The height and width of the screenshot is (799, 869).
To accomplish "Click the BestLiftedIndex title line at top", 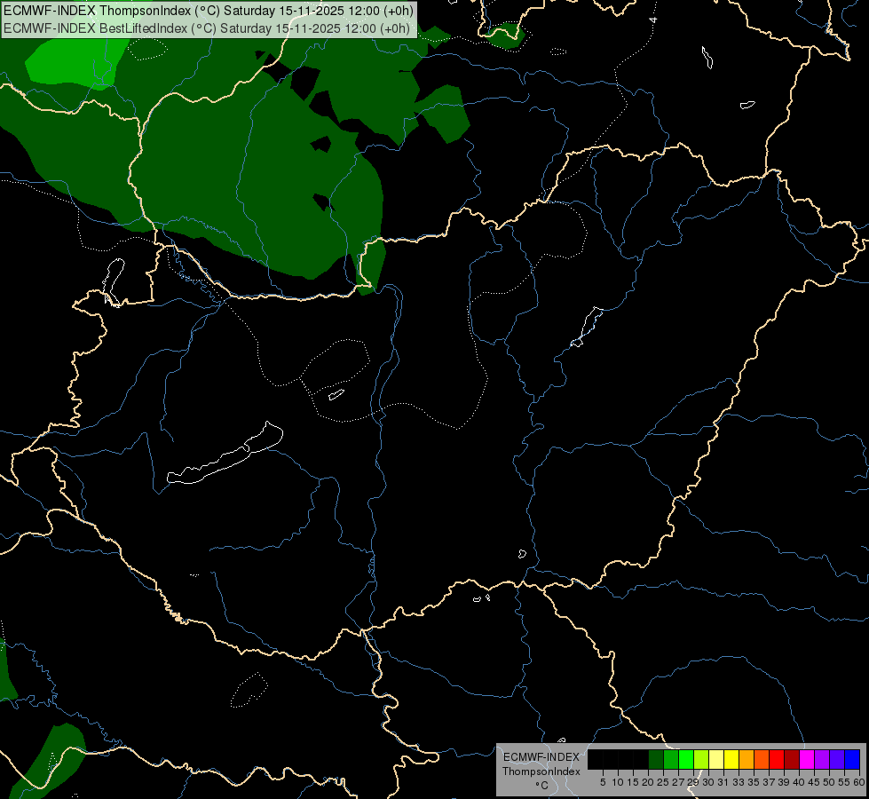I will coord(207,28).
